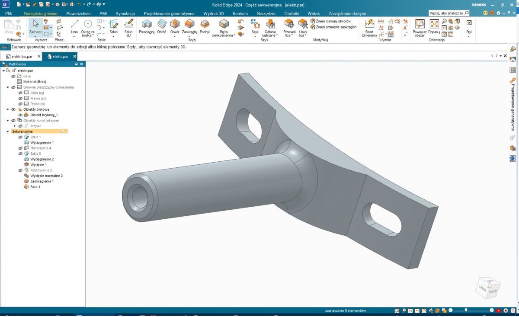Activate the Zaznacz select arrow tool
Screen dimensions: 519x317
tap(35, 26)
